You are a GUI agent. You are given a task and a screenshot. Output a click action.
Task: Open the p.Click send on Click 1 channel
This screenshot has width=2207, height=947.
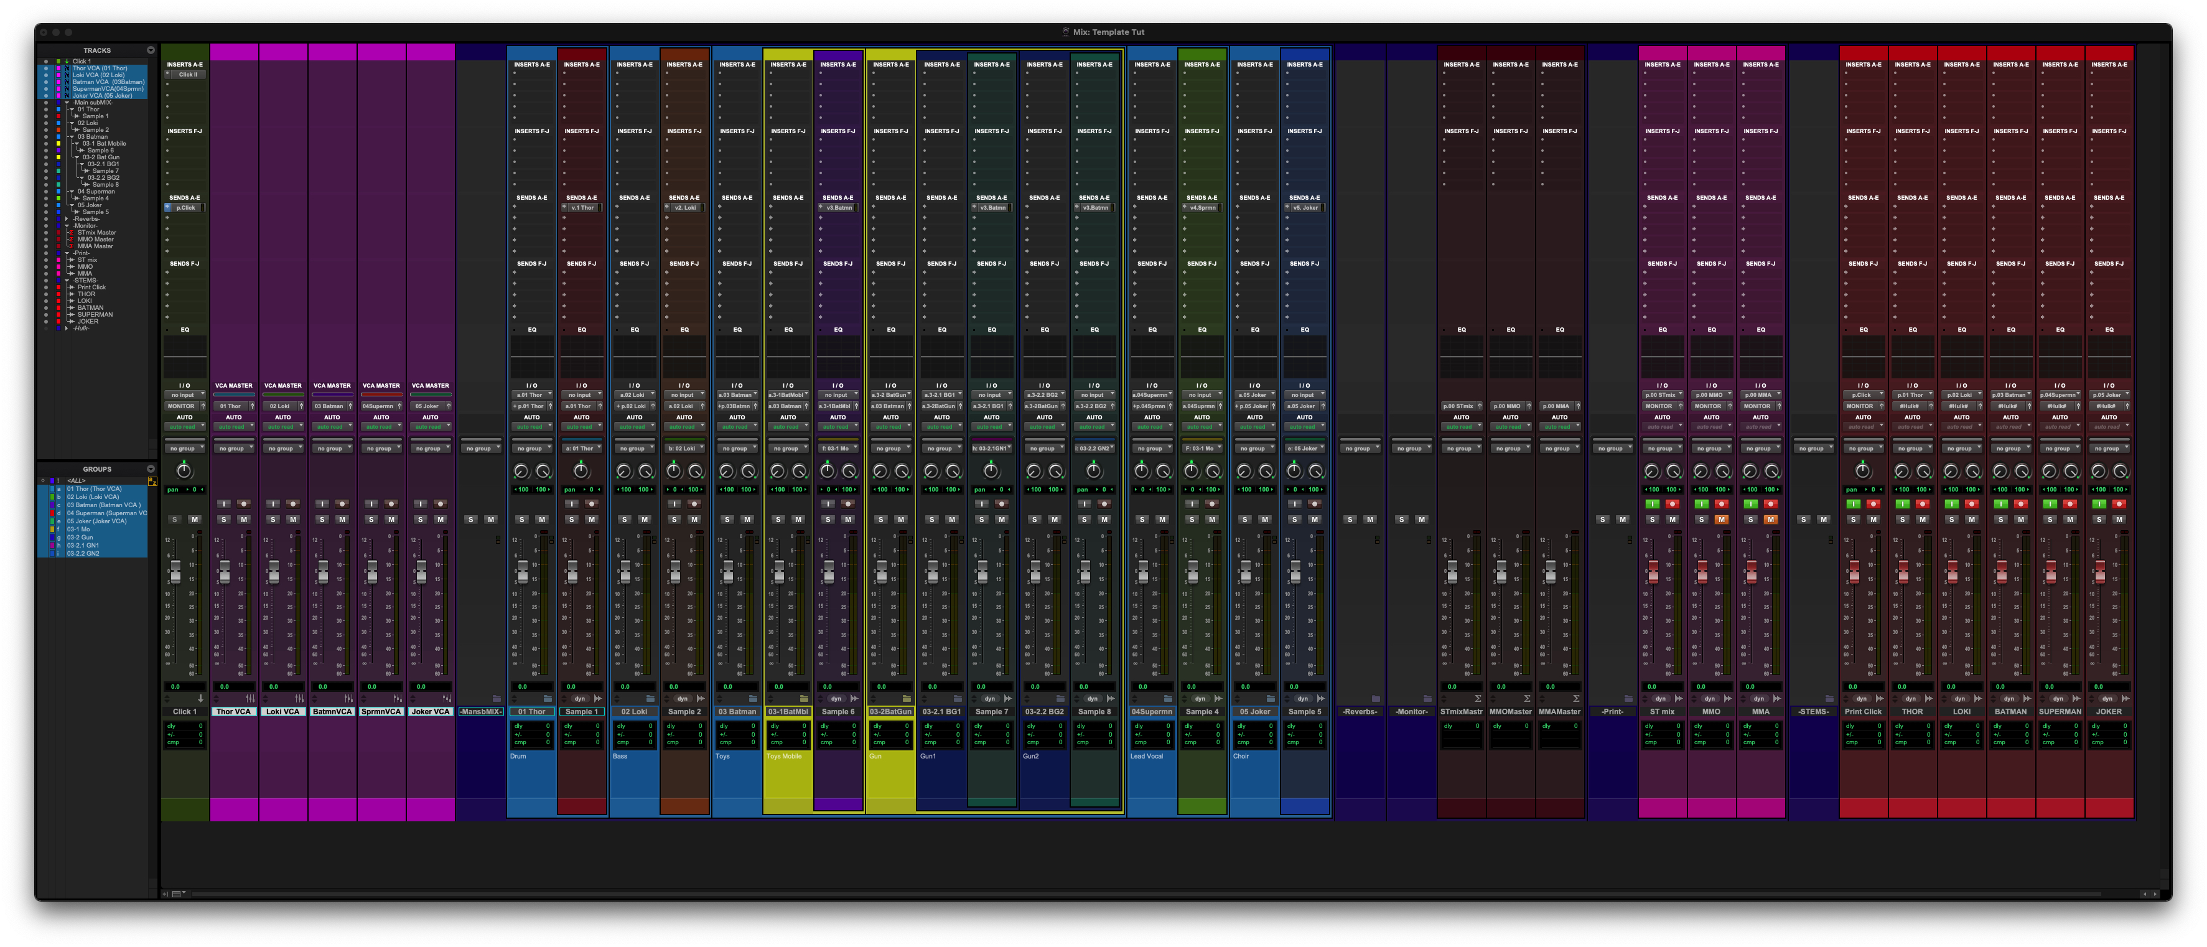(185, 207)
